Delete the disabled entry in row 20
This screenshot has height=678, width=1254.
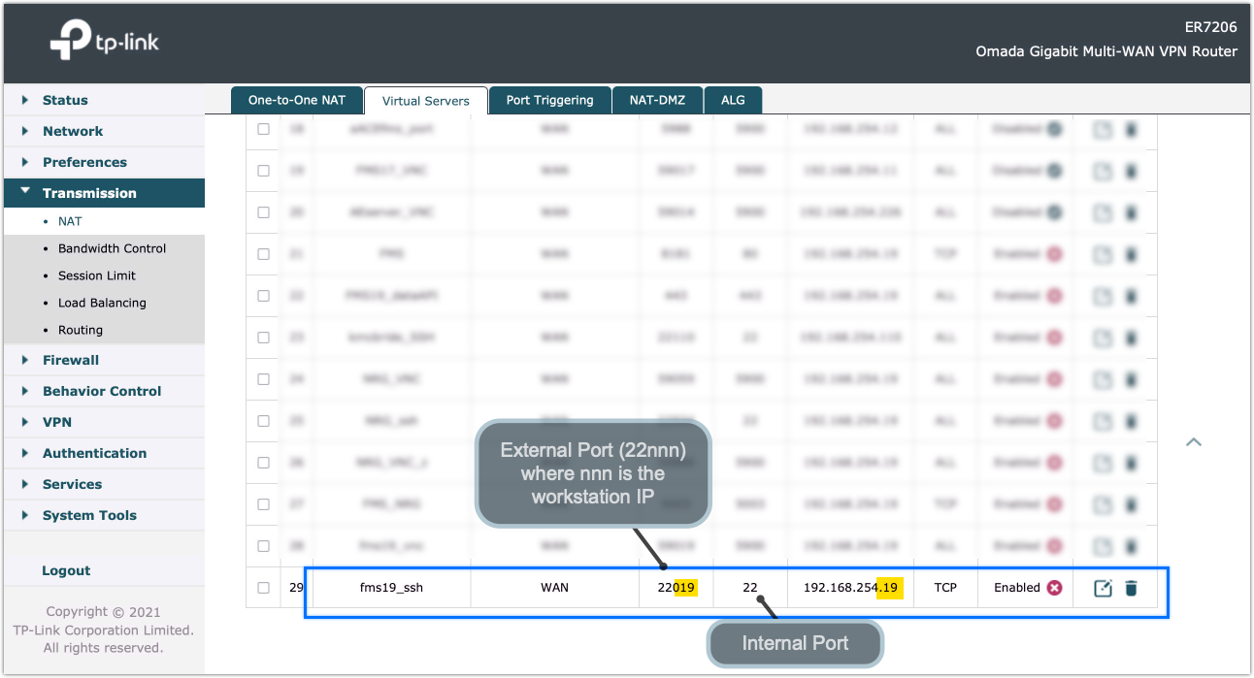(1131, 212)
